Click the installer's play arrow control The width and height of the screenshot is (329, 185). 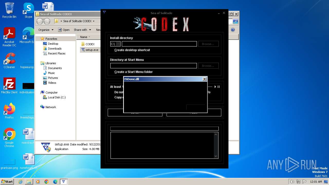coord(215,87)
